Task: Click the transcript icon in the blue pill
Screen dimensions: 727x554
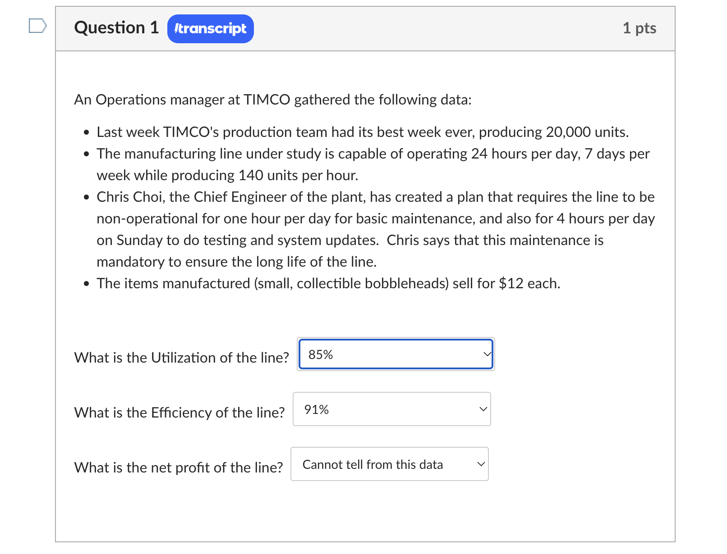Action: [x=177, y=28]
